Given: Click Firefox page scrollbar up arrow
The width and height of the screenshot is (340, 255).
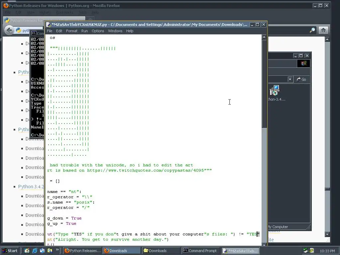Looking at the screenshot, I should click(x=327, y=39).
